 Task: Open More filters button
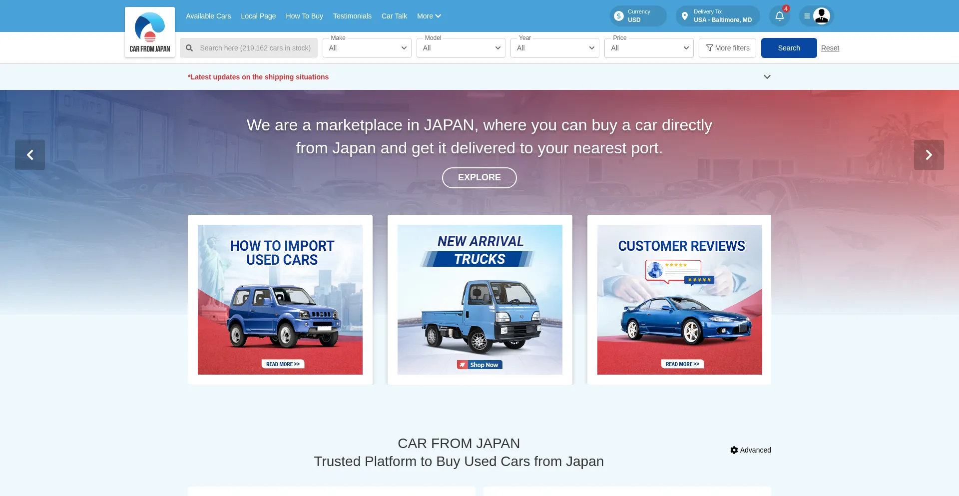[x=727, y=48]
